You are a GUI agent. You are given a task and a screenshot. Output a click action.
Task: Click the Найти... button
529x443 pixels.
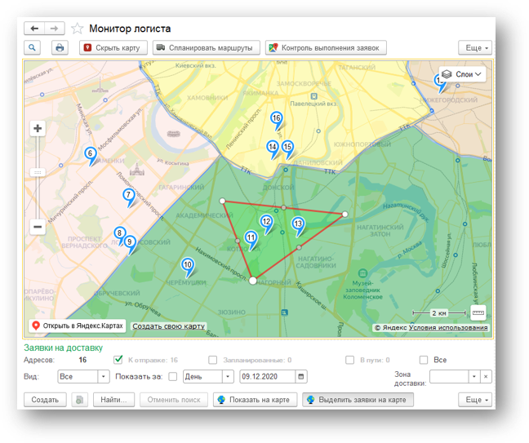113,400
